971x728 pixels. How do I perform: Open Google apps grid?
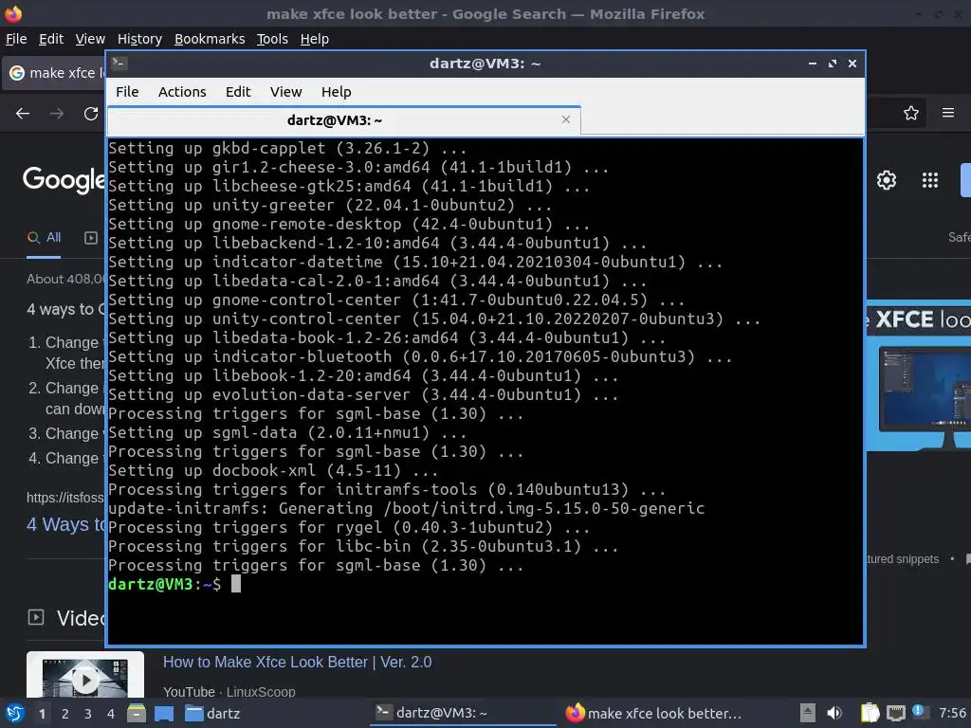click(x=929, y=180)
